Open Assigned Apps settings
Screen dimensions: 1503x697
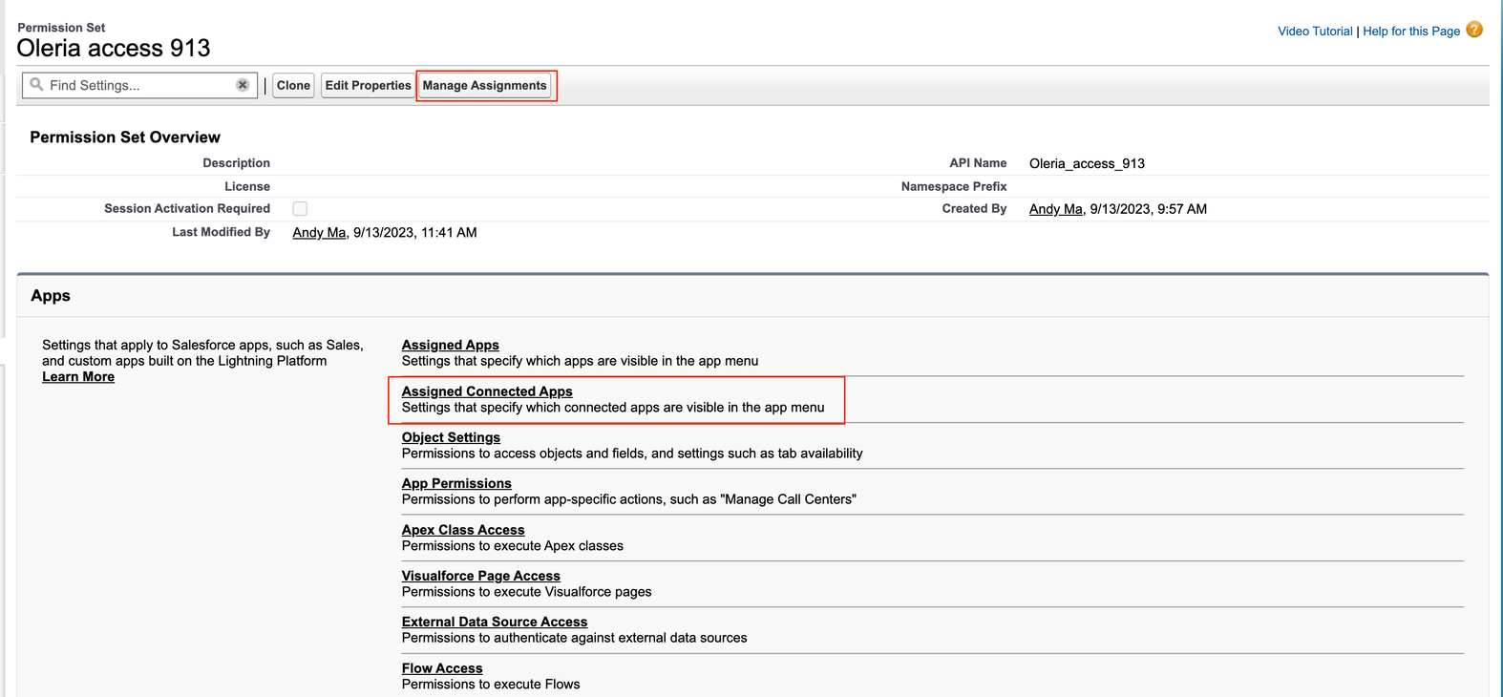click(451, 345)
